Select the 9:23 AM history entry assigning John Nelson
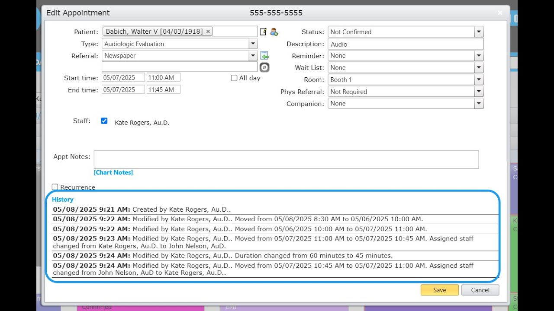 click(x=275, y=242)
